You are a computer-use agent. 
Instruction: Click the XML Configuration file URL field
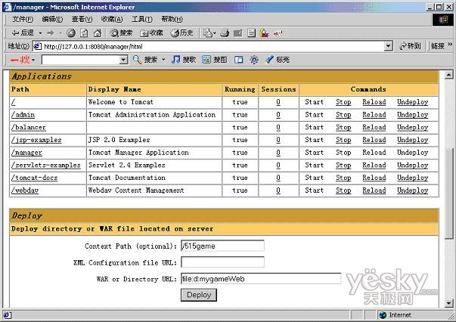click(x=222, y=262)
